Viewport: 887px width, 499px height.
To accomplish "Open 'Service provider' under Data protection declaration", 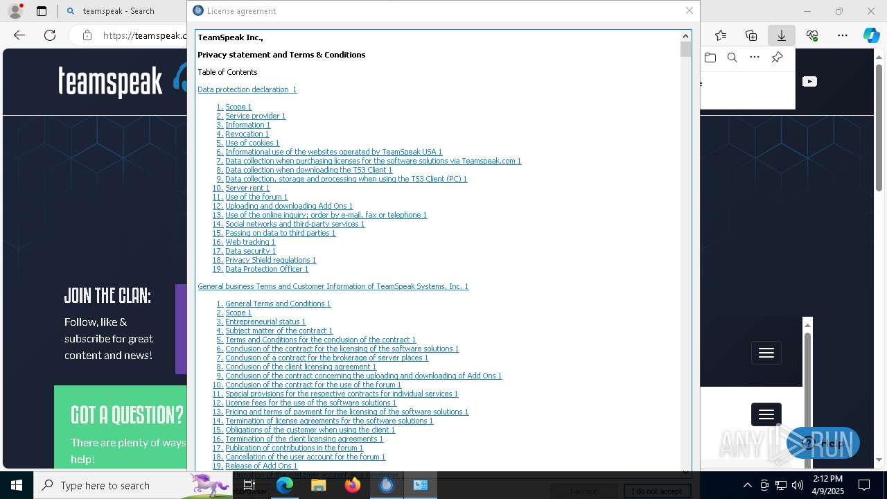I will (x=255, y=116).
